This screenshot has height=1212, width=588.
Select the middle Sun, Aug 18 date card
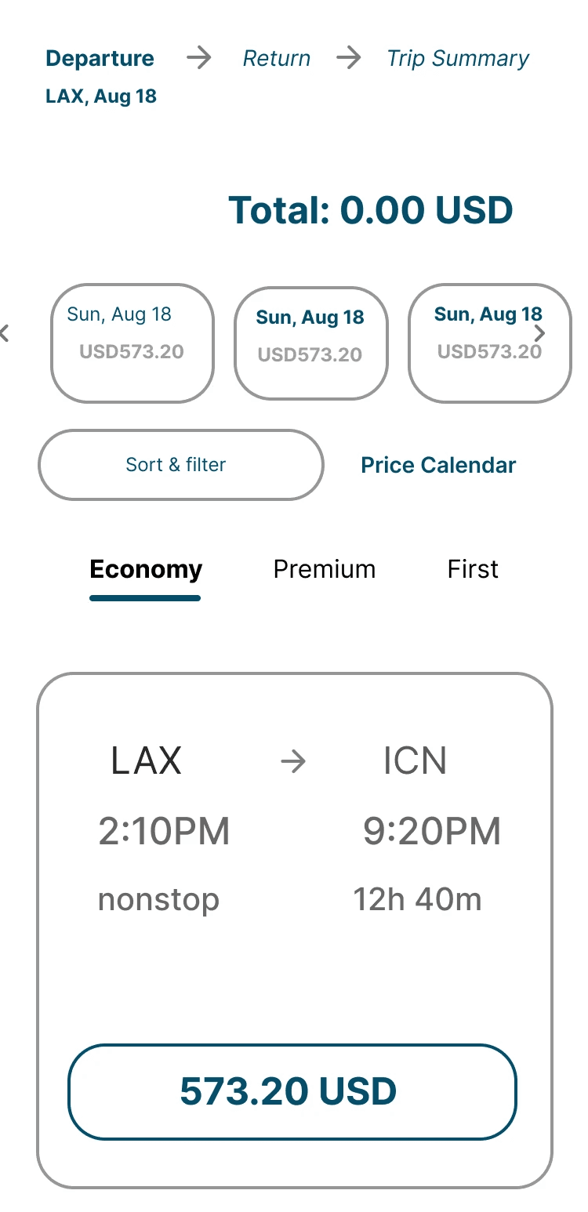click(x=311, y=343)
